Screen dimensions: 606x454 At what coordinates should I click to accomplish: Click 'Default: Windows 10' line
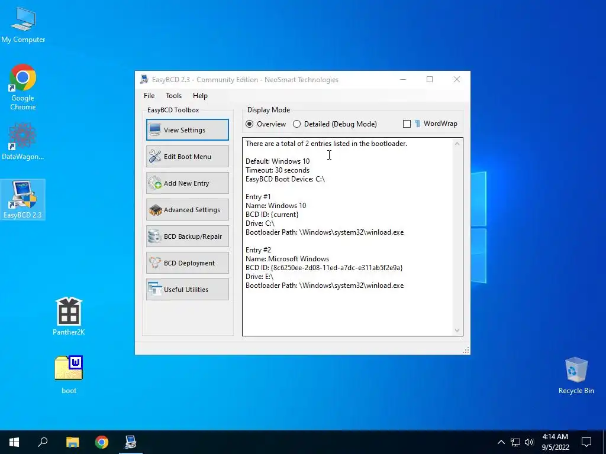tap(278, 161)
